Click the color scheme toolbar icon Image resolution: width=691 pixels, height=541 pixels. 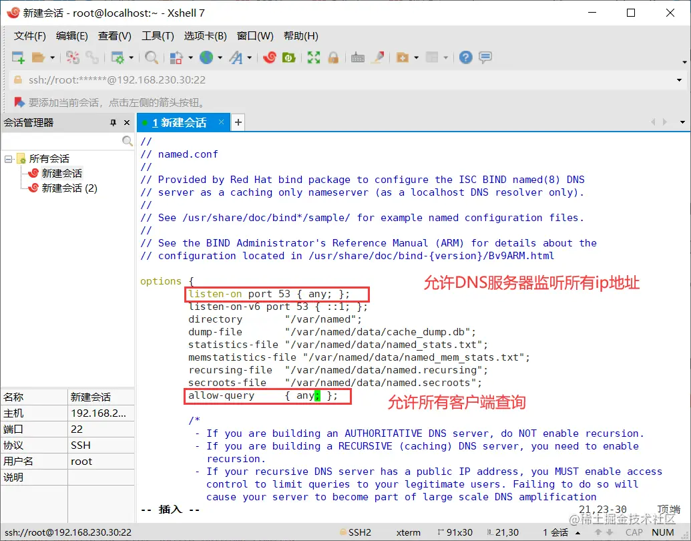pos(176,57)
